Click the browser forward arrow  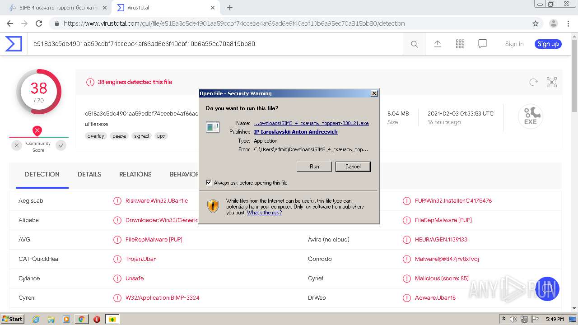coord(24,23)
